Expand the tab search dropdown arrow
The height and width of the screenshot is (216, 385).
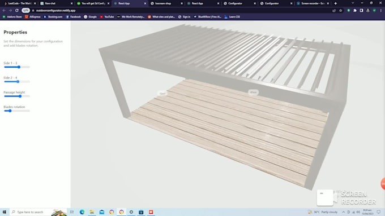[x=353, y=3]
